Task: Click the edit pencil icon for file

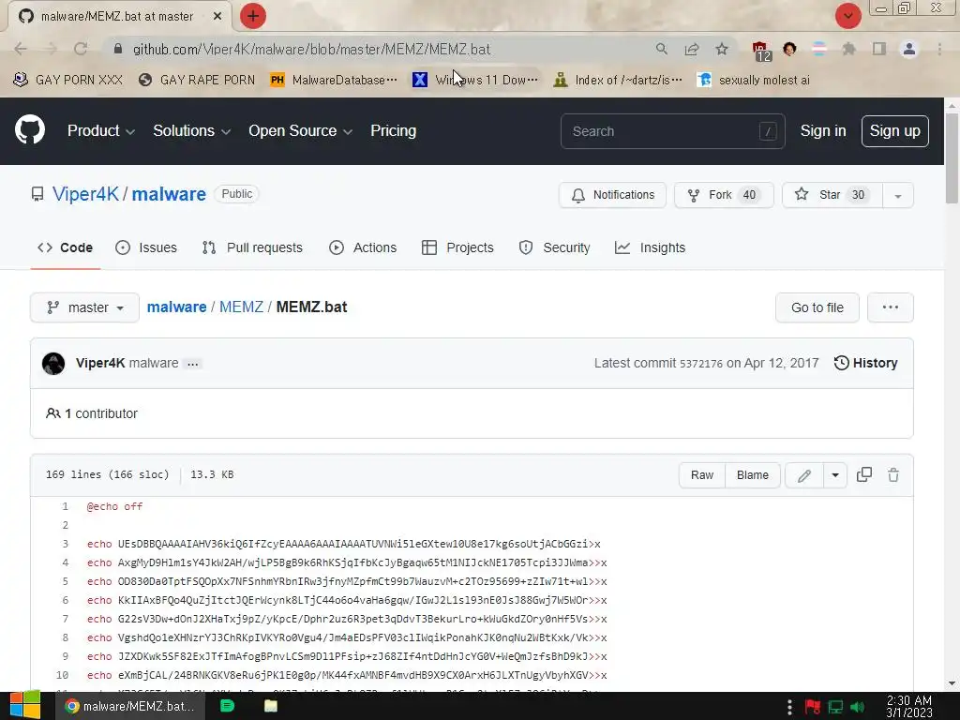Action: tap(804, 475)
